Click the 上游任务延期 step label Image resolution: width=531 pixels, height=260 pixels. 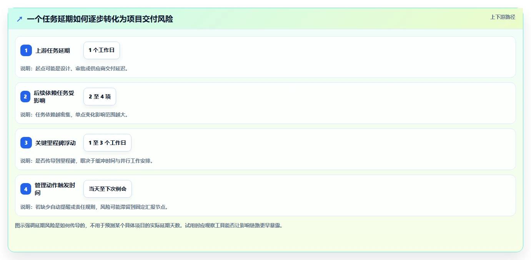point(53,50)
